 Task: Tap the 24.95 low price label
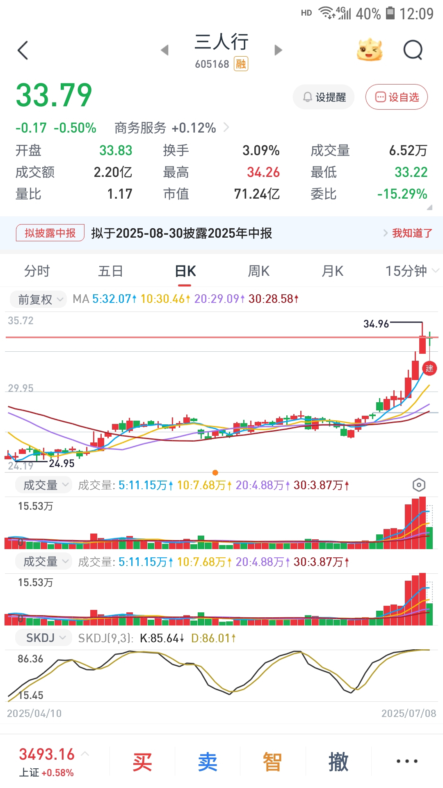point(62,464)
